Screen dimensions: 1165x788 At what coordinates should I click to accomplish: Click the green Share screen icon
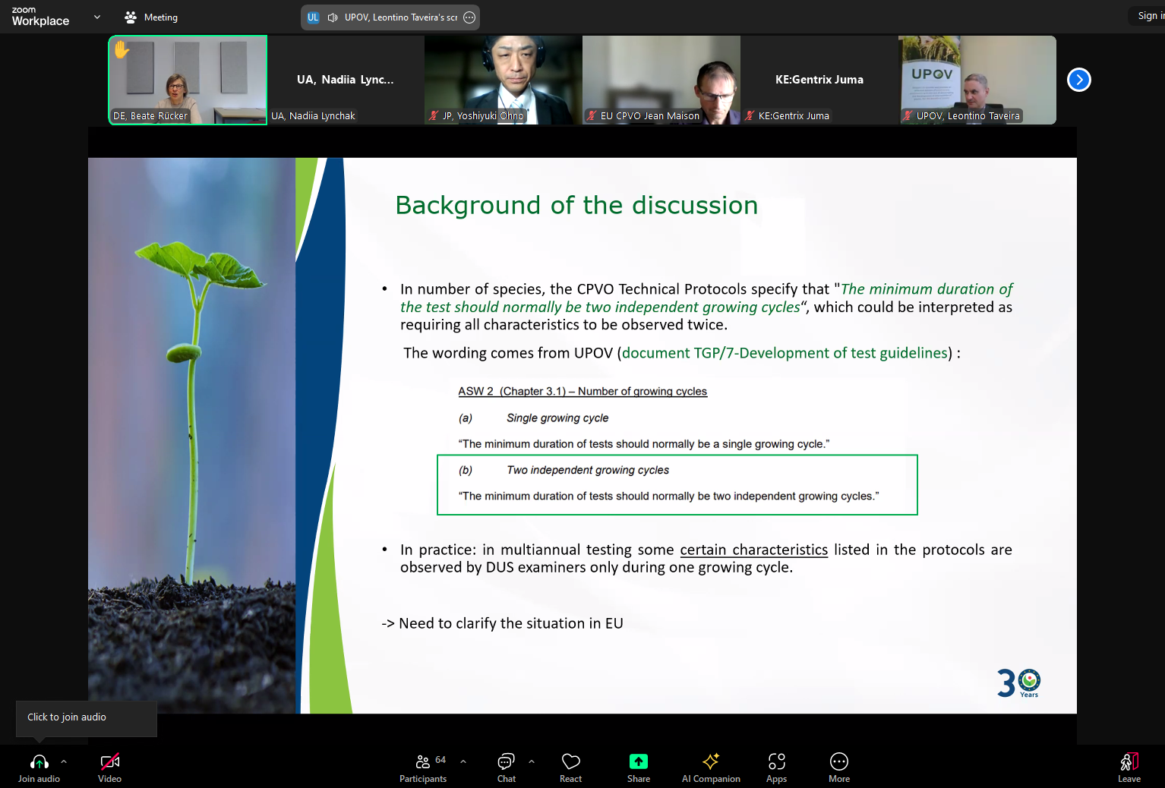[638, 761]
